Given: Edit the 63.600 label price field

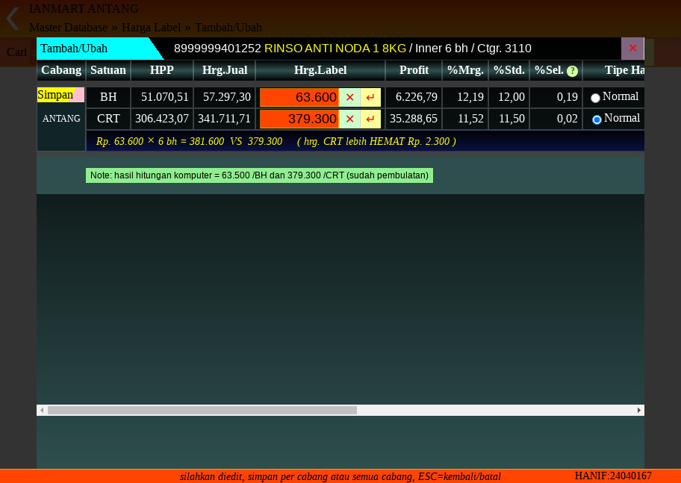Looking at the screenshot, I should pyautogui.click(x=299, y=97).
